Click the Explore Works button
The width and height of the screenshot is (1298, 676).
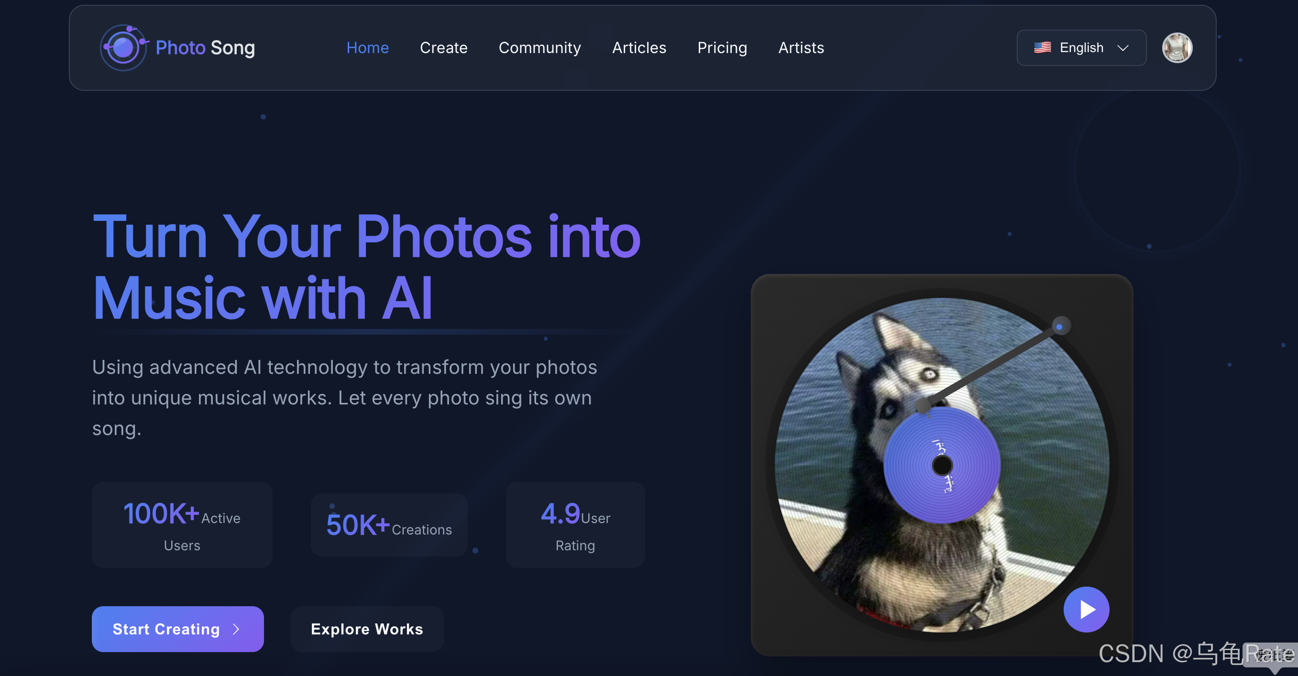(367, 629)
